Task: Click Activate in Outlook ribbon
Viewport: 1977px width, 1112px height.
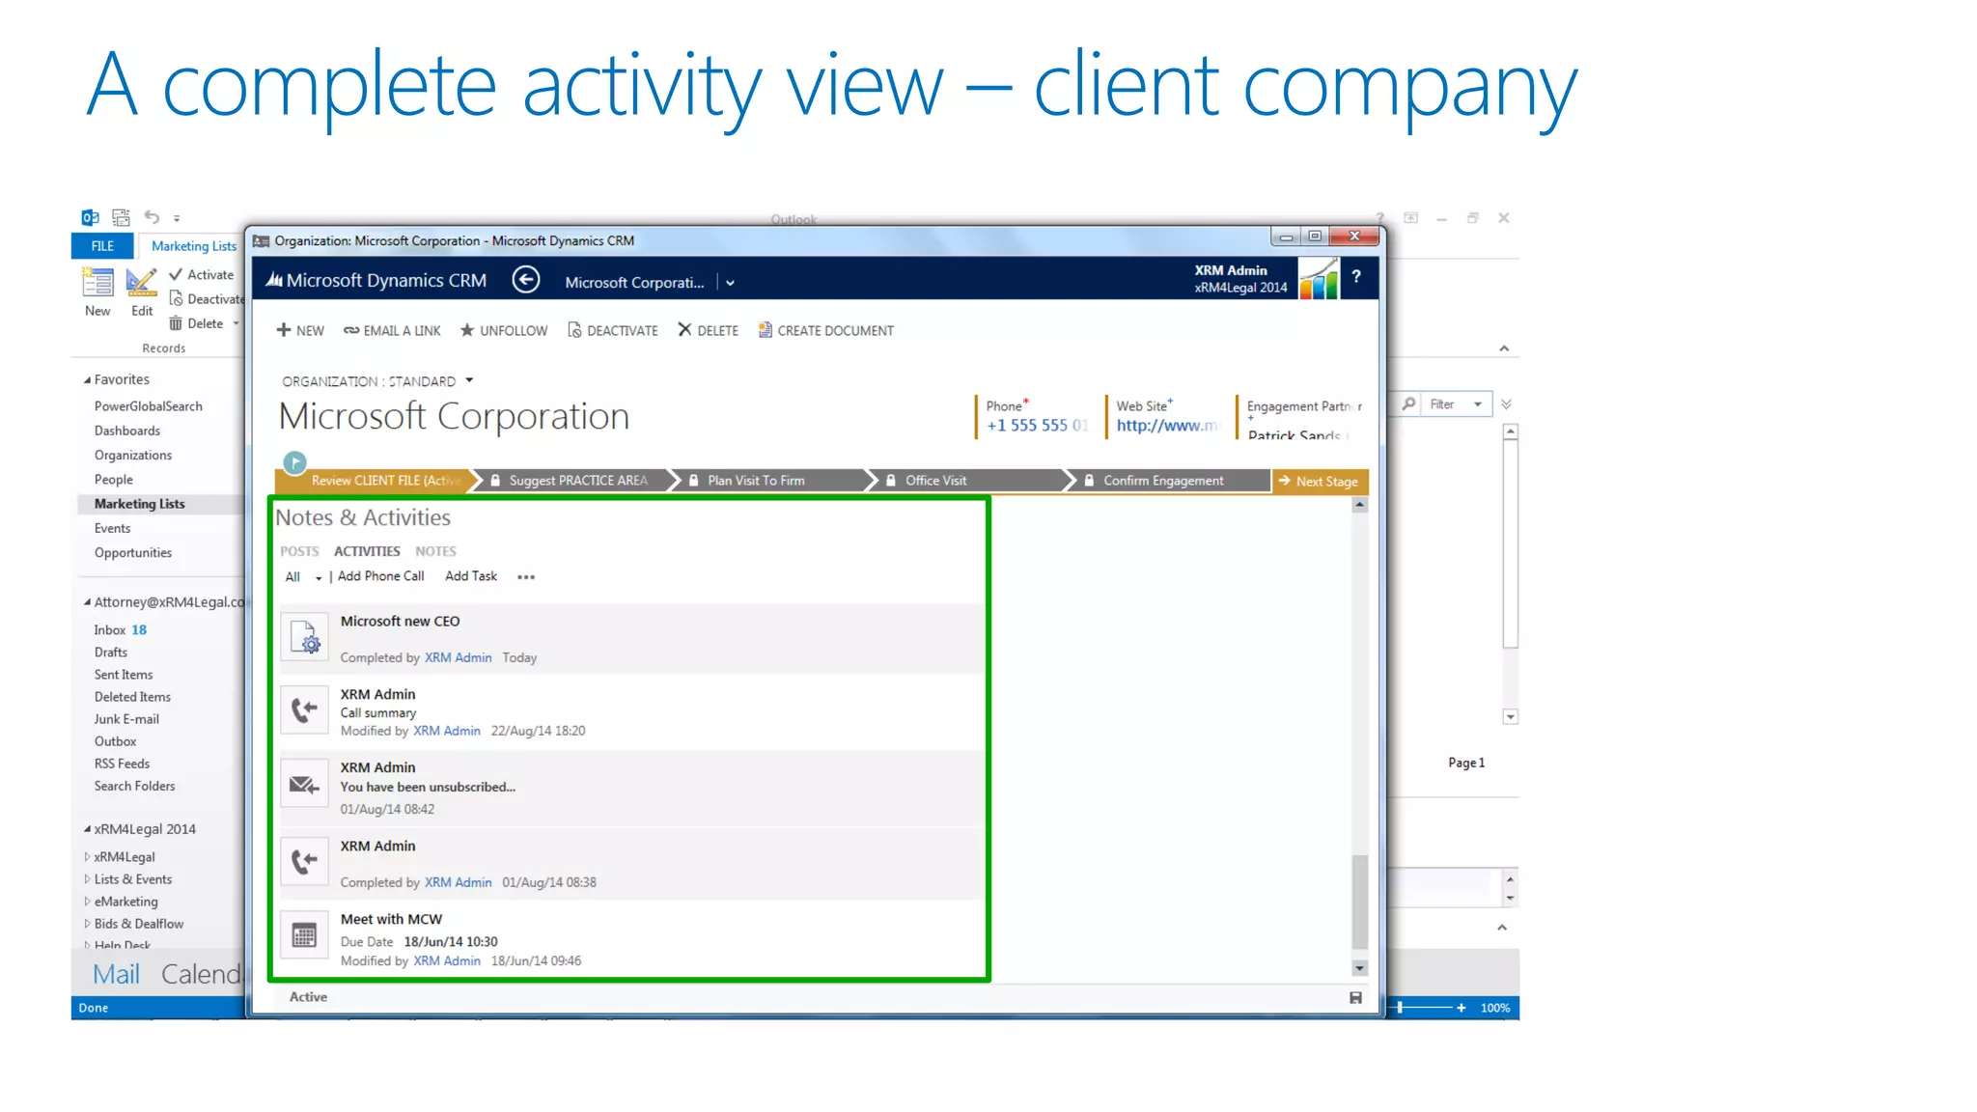Action: (x=202, y=274)
